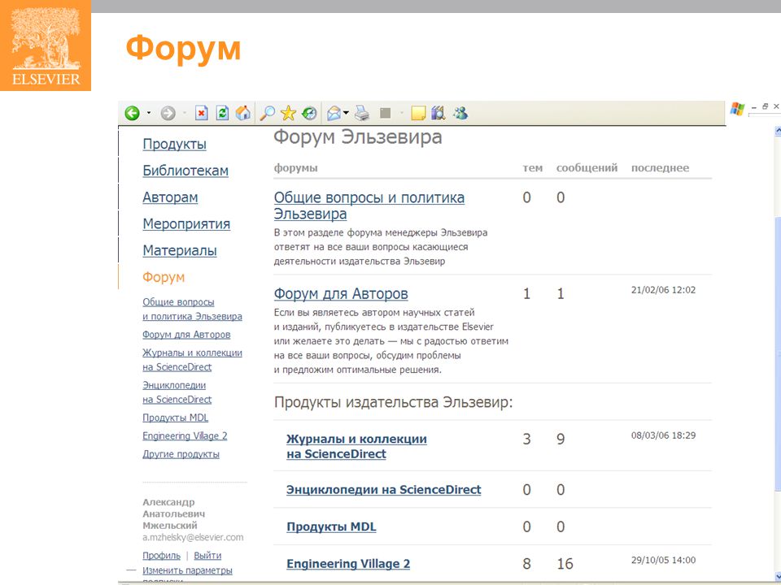
Task: Click the heading Продукты издательства Эльзевир:
Action: (x=394, y=402)
